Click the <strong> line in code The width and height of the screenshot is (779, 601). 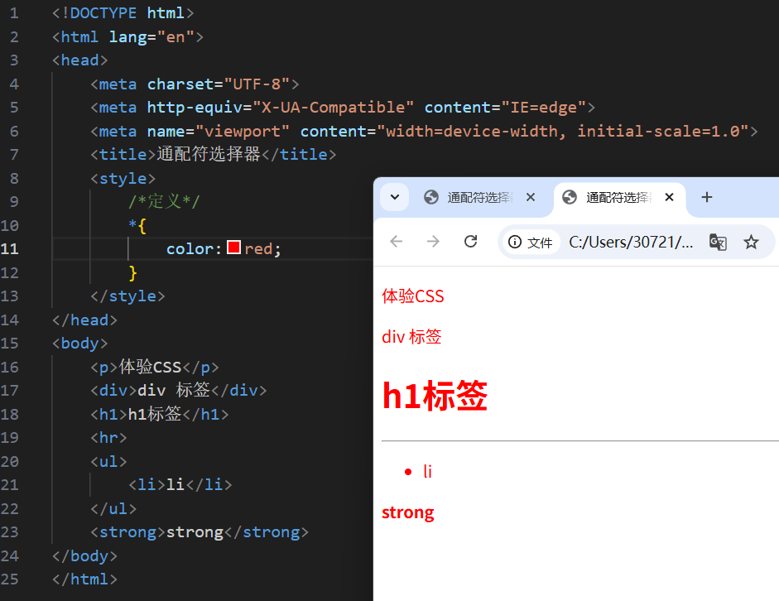(x=200, y=532)
